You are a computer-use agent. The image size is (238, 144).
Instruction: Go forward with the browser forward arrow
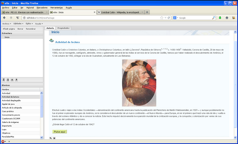coord(11,18)
